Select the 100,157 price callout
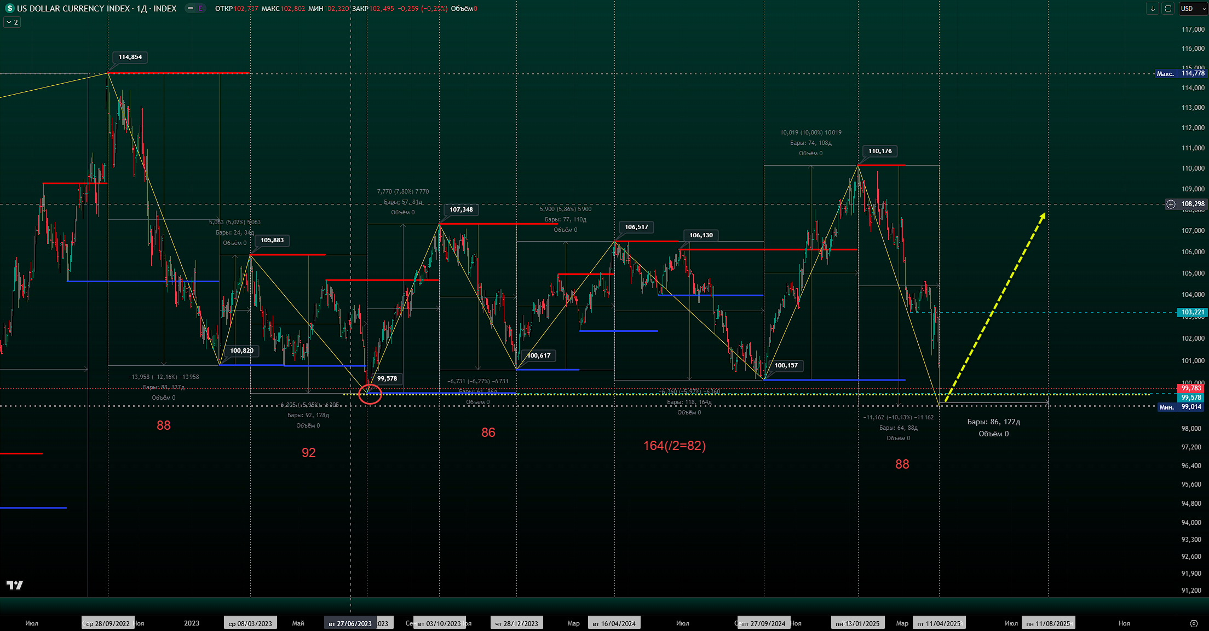1209x631 pixels. point(786,365)
